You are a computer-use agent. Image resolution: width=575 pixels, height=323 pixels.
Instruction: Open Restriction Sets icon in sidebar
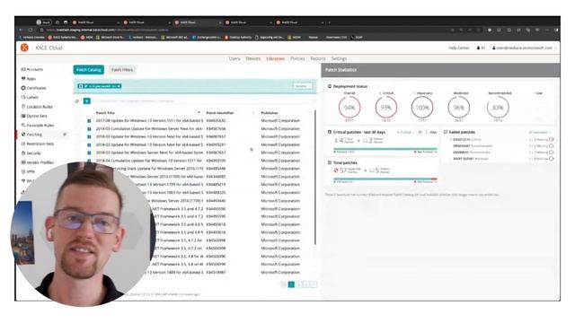(23, 144)
